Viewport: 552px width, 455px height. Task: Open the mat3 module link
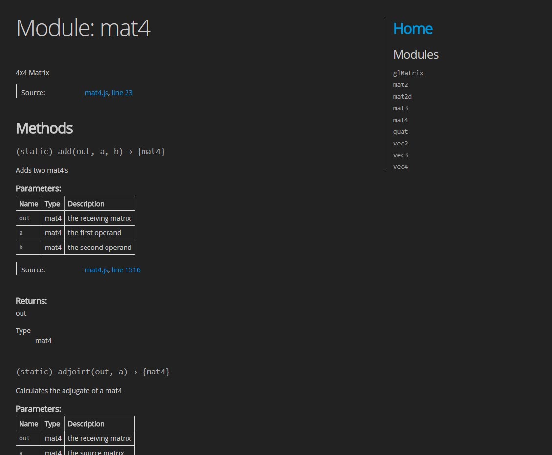[x=401, y=108]
